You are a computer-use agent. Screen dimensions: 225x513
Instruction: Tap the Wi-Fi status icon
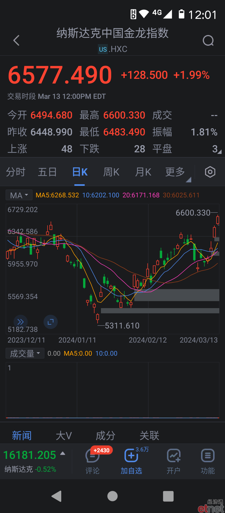click(x=144, y=14)
